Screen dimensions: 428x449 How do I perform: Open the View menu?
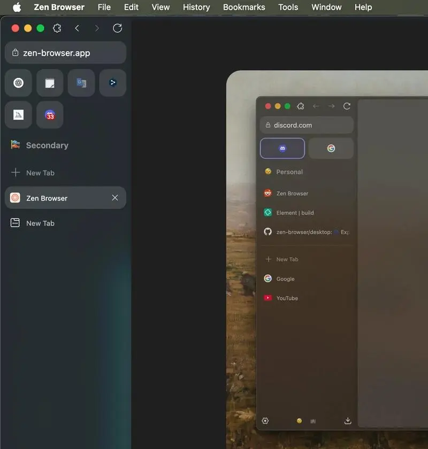click(x=160, y=7)
